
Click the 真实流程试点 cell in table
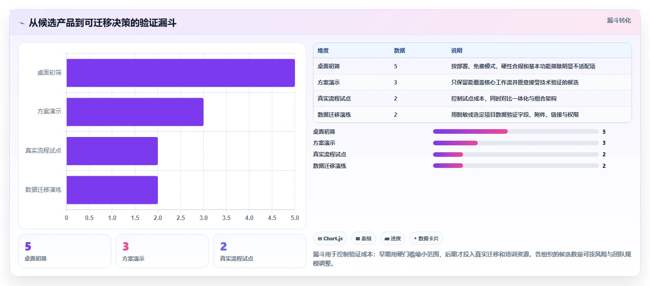click(x=334, y=99)
